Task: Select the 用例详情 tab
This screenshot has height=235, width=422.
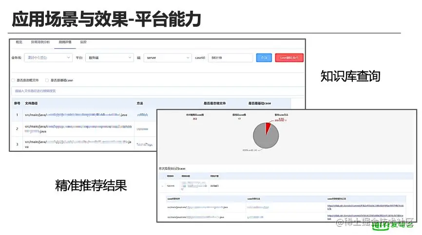Action: tap(65, 42)
